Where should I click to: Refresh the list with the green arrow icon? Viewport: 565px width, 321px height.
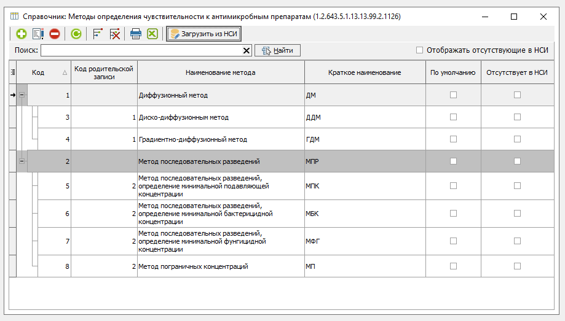[76, 34]
